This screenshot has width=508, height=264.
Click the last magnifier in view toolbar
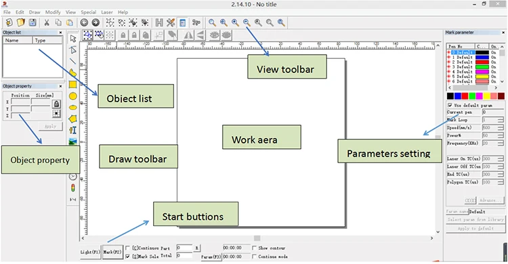click(281, 22)
